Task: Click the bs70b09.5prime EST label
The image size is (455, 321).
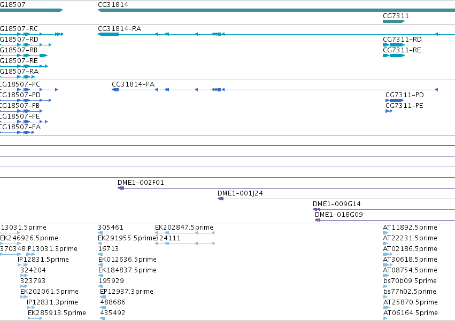Action: point(410,281)
